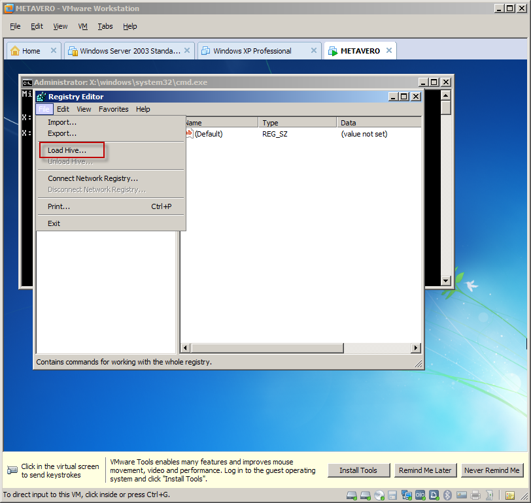
Task: Click the (Default) value string icon
Action: click(x=189, y=133)
